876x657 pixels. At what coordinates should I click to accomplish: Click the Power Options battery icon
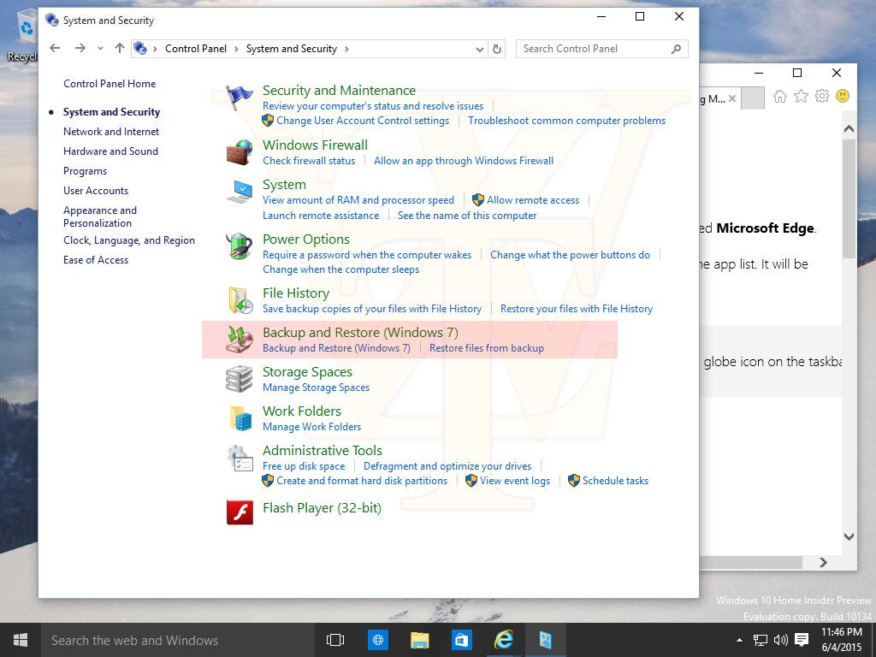240,246
